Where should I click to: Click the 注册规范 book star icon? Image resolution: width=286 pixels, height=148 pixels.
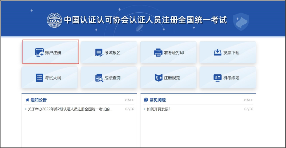[x=158, y=78]
